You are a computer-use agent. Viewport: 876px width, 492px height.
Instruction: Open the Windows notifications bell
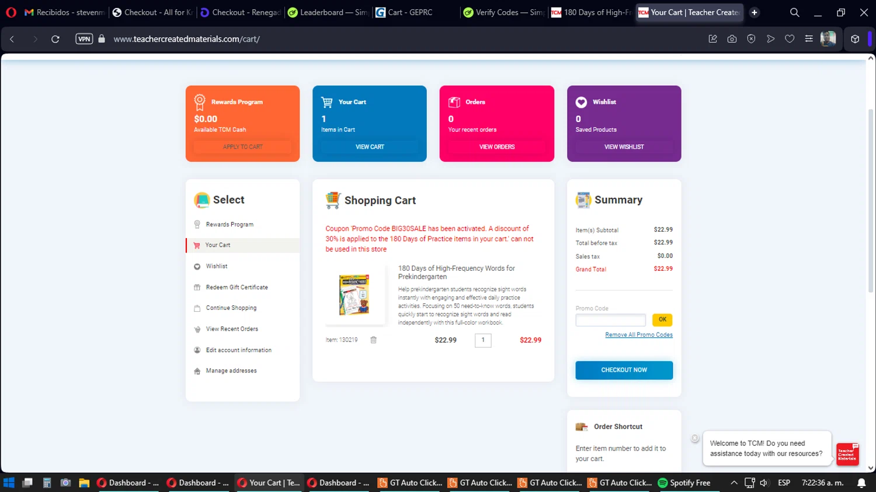[861, 483]
